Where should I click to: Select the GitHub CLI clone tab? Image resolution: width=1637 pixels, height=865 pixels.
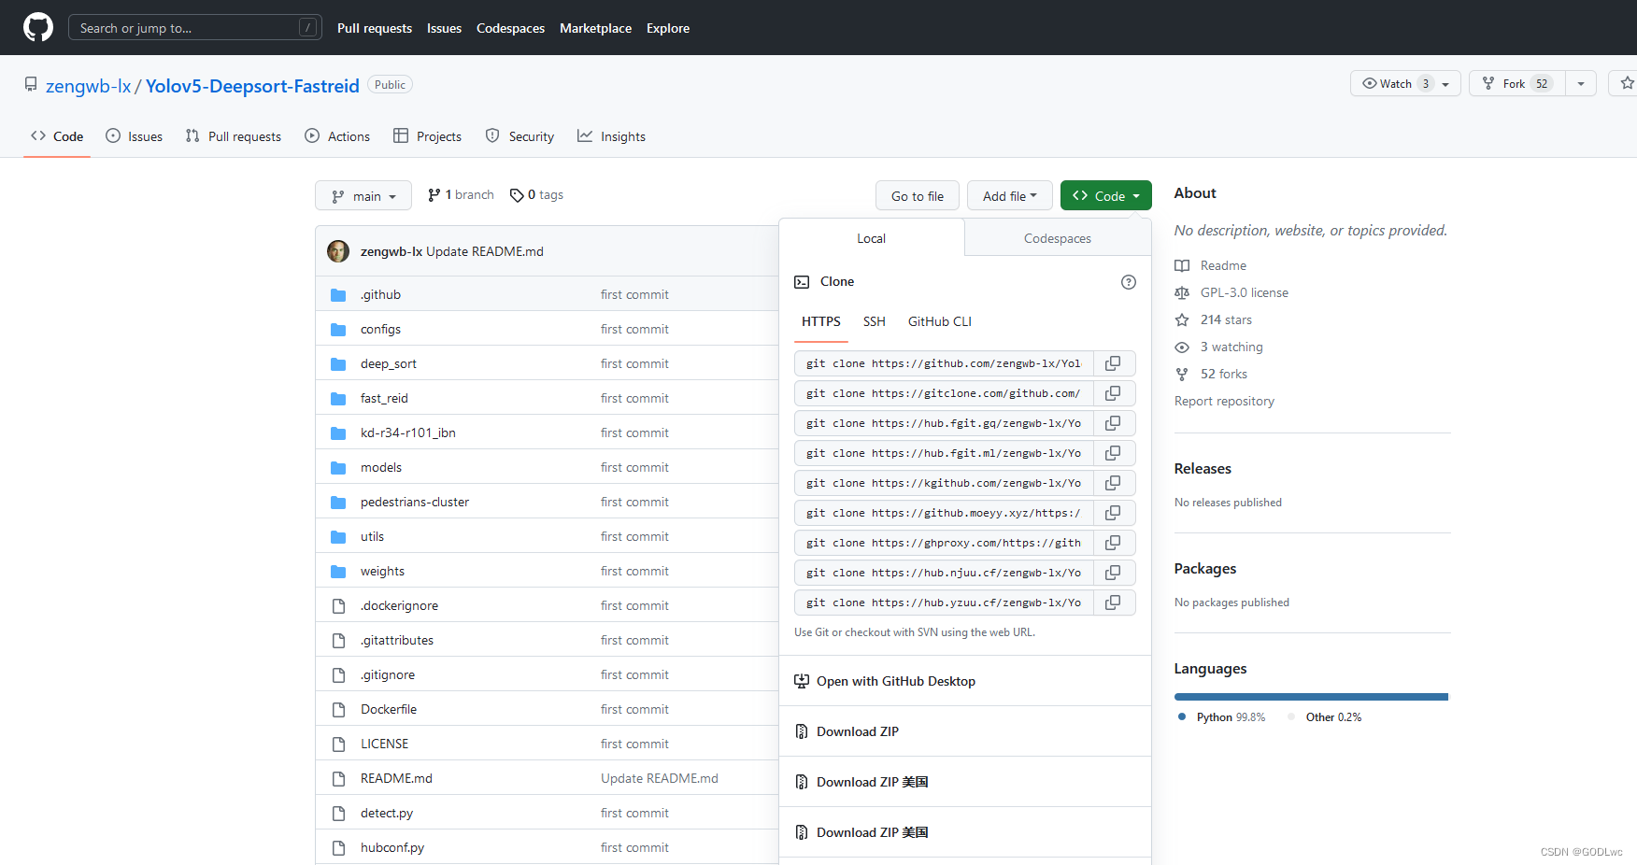tap(940, 321)
